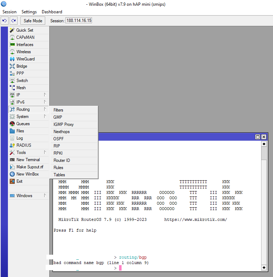Click the Switch icon
The height and width of the screenshot is (277, 273).
(12, 81)
